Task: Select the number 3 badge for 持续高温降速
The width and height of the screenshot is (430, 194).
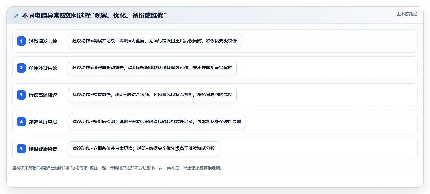Action: click(21, 95)
